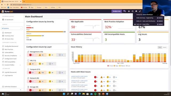Click first host critical issues icon
This screenshot has height=96, width=171.
tap(95, 77)
